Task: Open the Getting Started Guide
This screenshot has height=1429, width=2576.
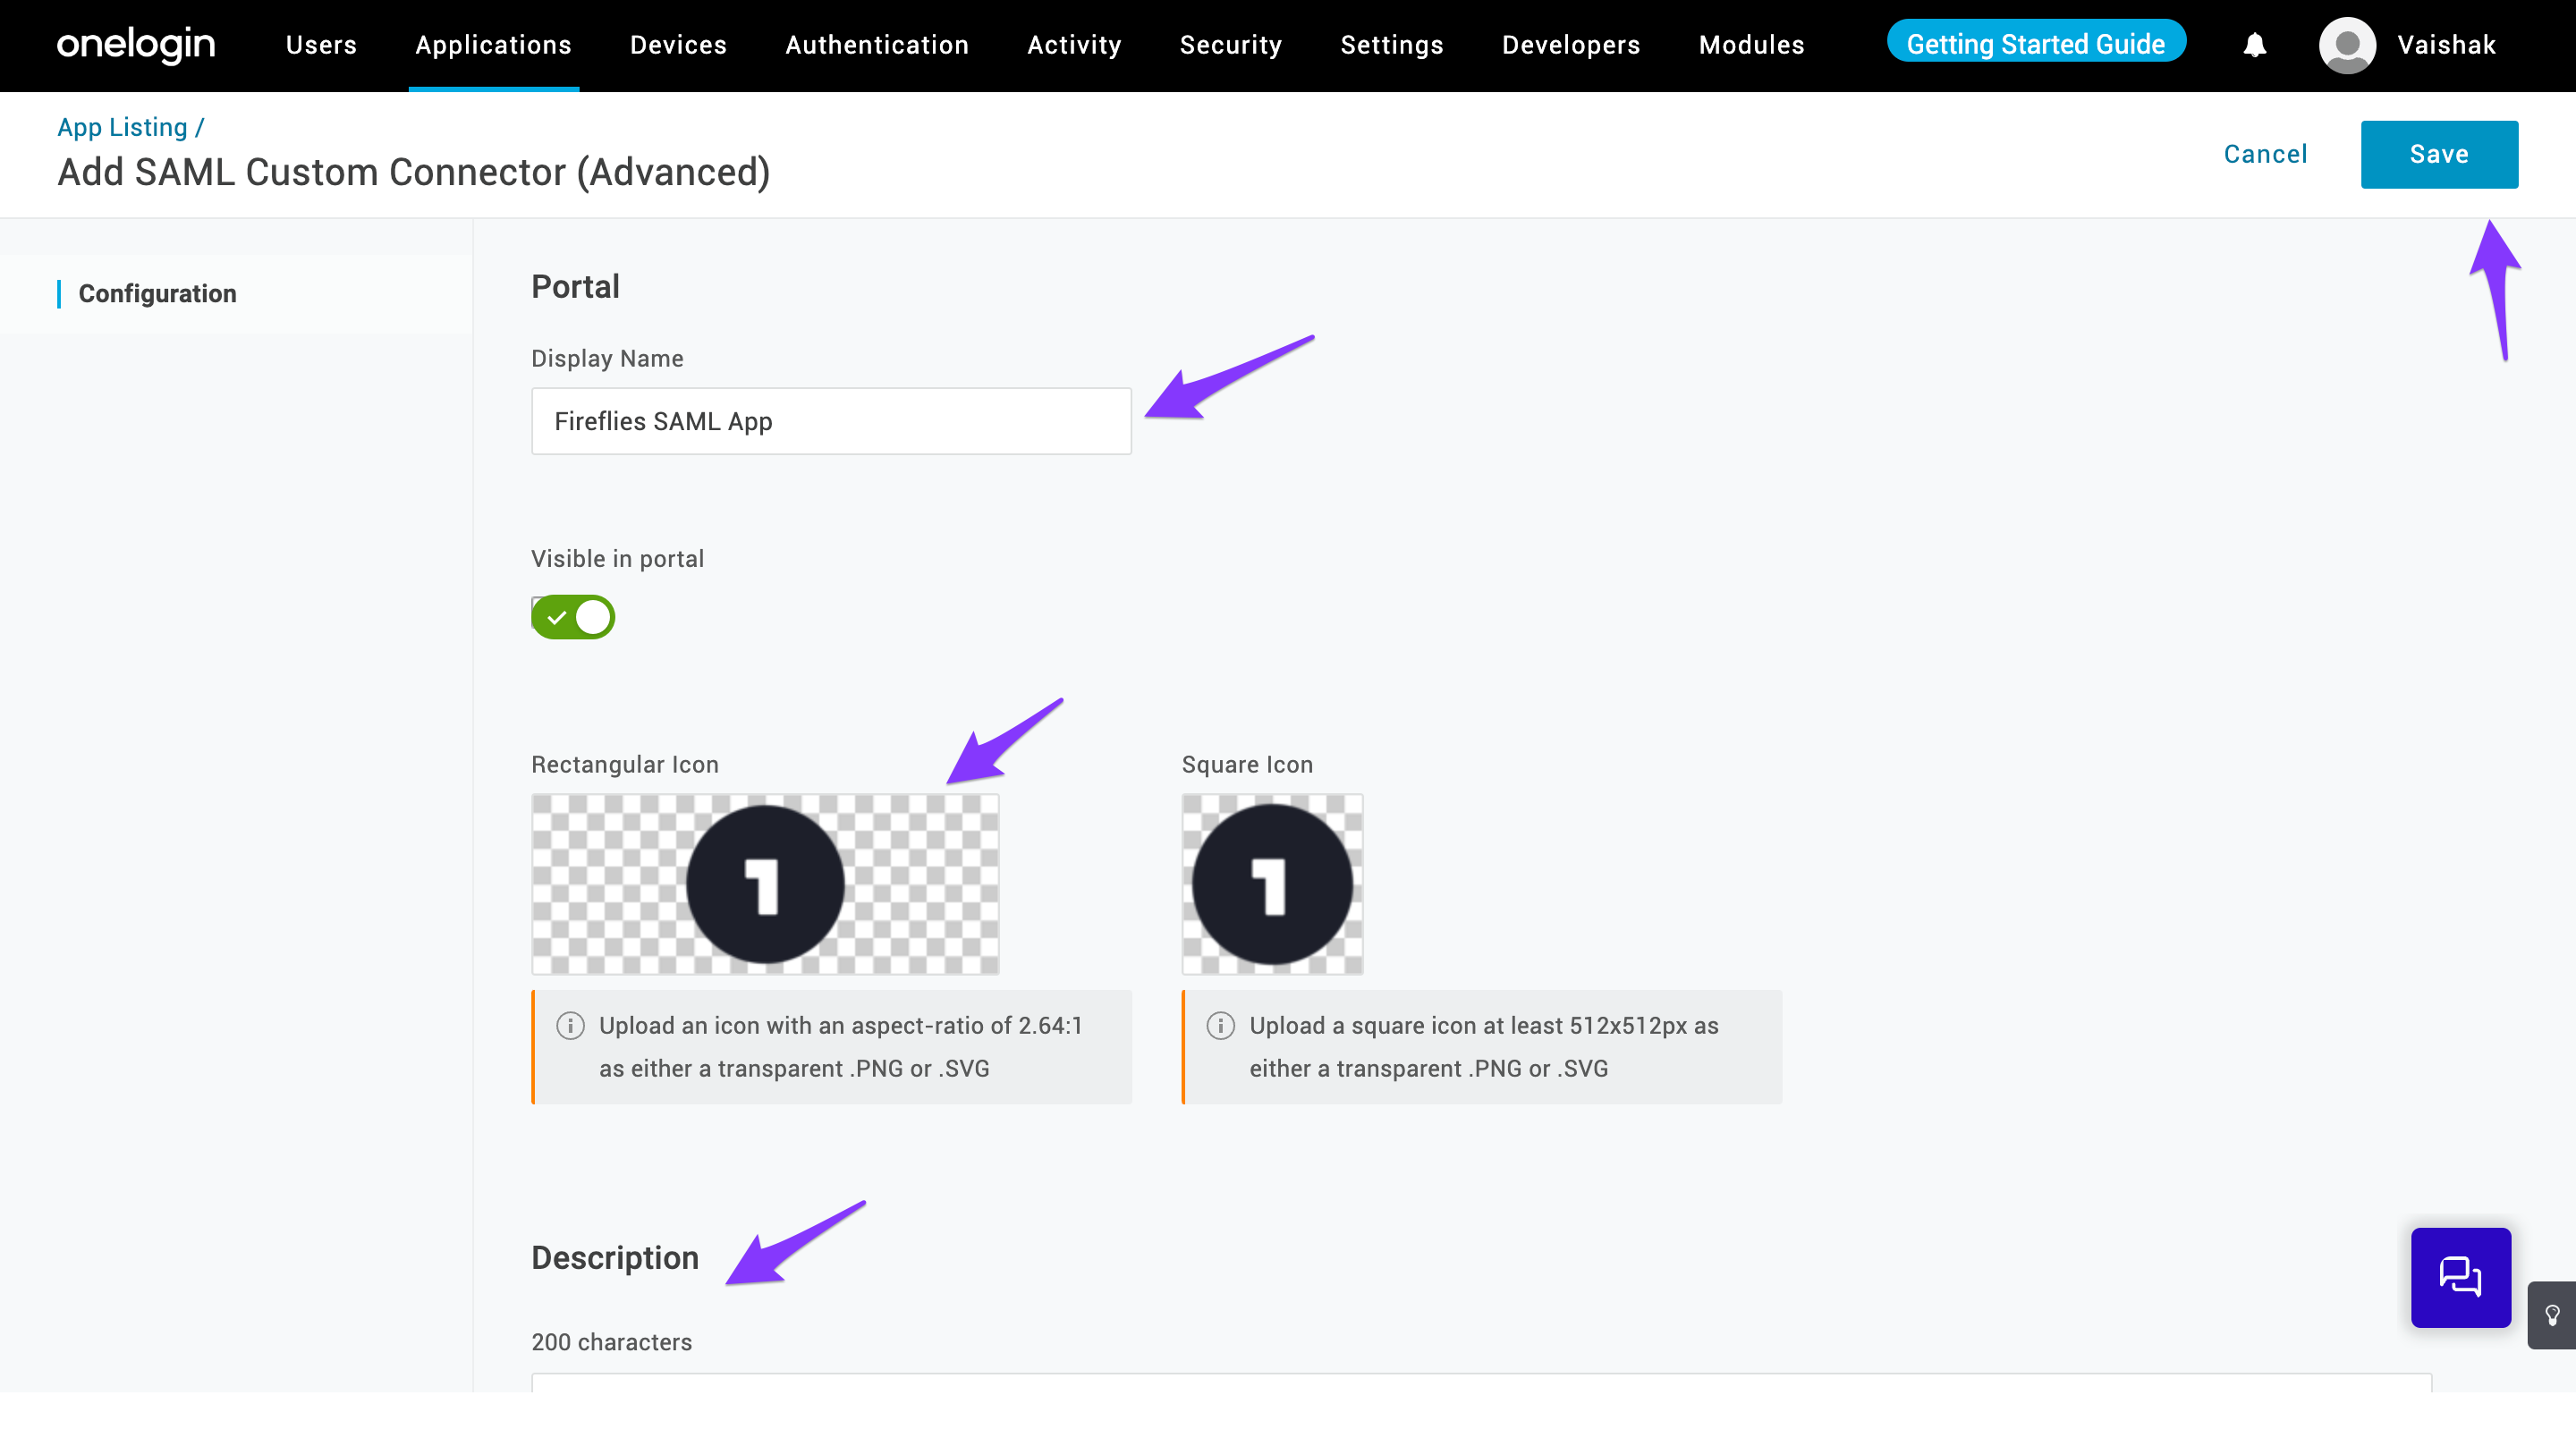Action: 2035,43
